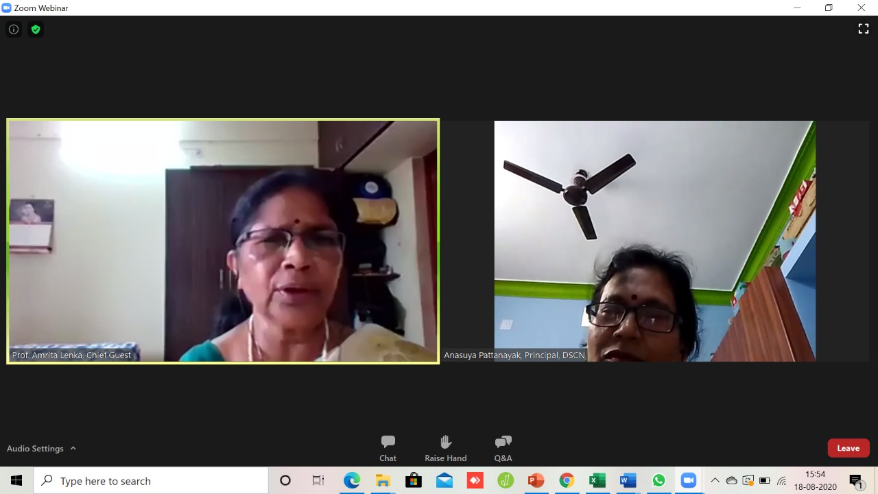The width and height of the screenshot is (878, 494).
Task: Open Google Chrome from the taskbar
Action: coord(567,481)
